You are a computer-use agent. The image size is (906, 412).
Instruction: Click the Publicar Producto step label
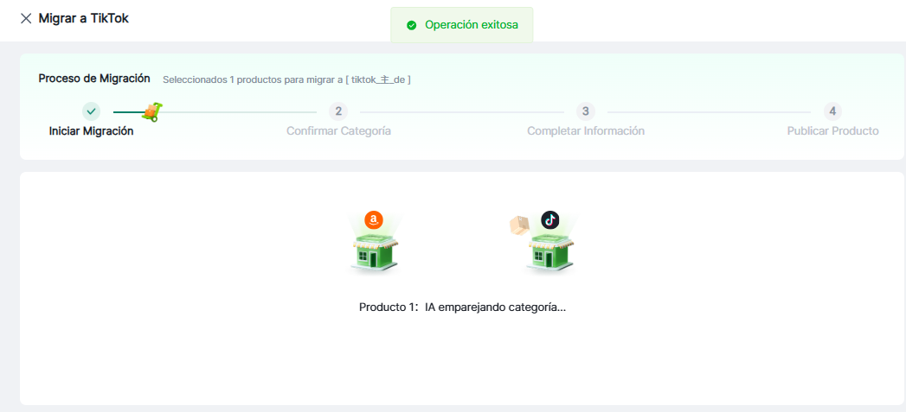click(832, 131)
